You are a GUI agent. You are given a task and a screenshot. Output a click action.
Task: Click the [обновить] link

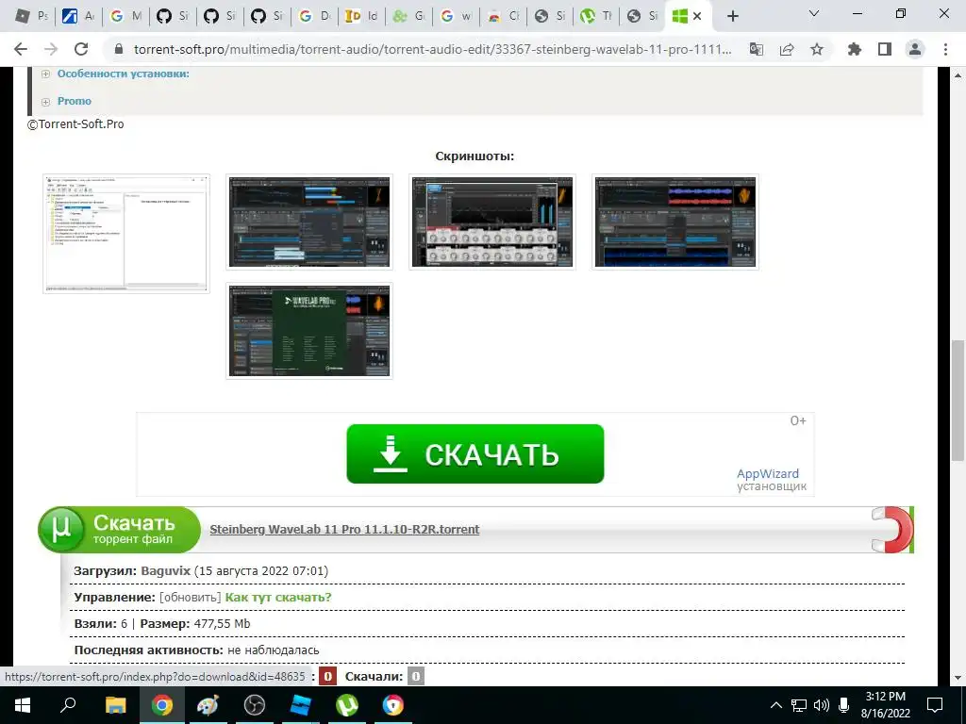tap(190, 597)
